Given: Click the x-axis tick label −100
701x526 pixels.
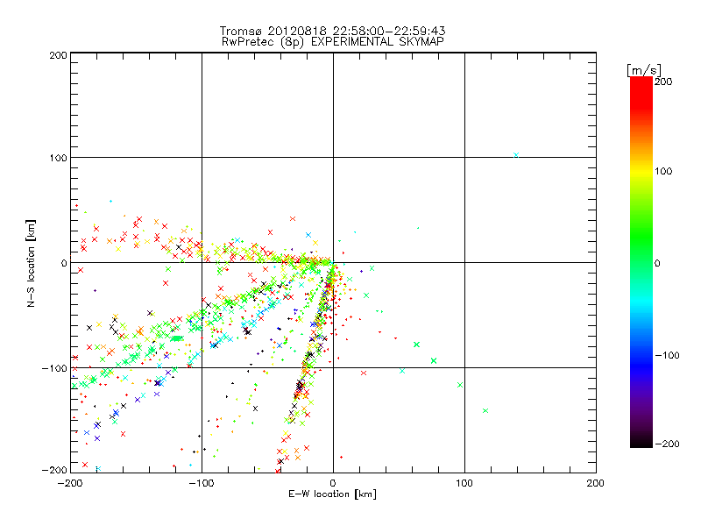Looking at the screenshot, I should (x=201, y=482).
